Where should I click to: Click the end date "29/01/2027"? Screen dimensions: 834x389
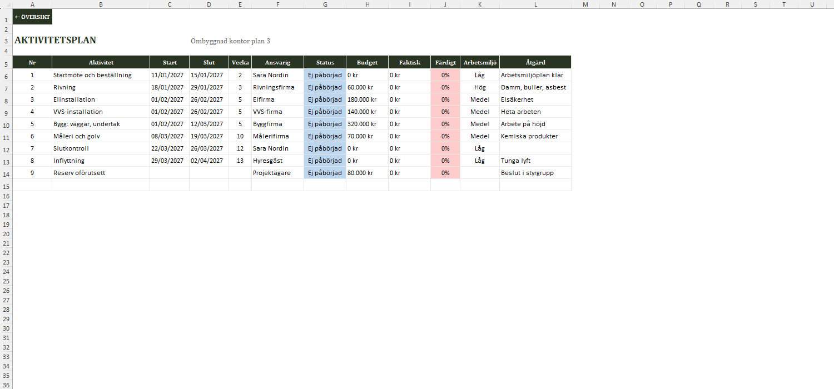point(209,87)
